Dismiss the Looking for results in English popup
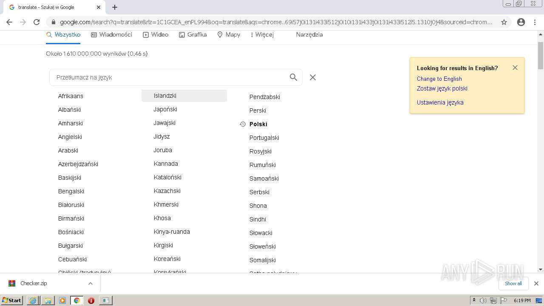 (x=515, y=68)
